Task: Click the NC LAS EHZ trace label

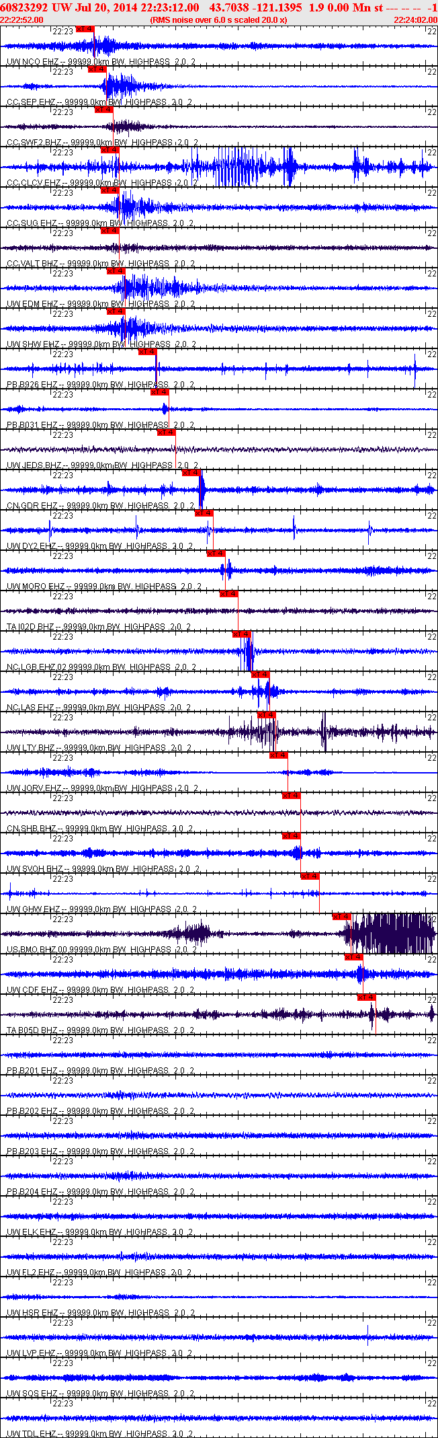Action: [x=99, y=708]
